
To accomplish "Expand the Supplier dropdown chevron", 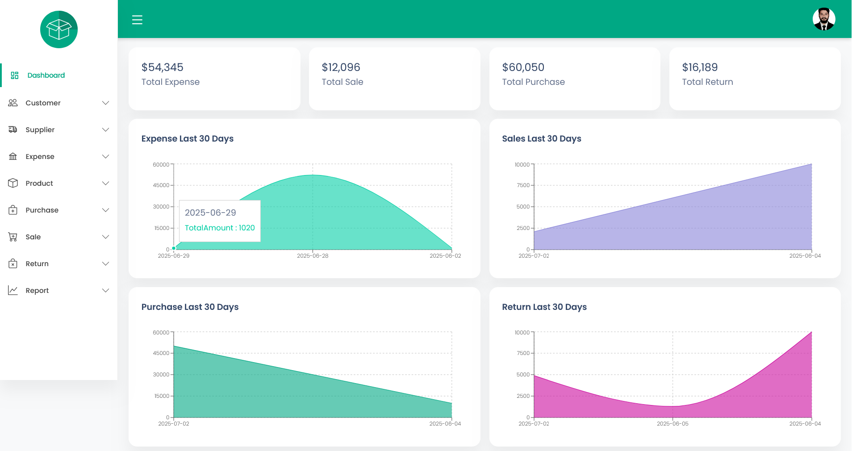I will [x=105, y=129].
